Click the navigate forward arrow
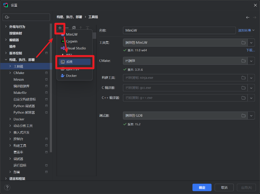 tap(255, 18)
